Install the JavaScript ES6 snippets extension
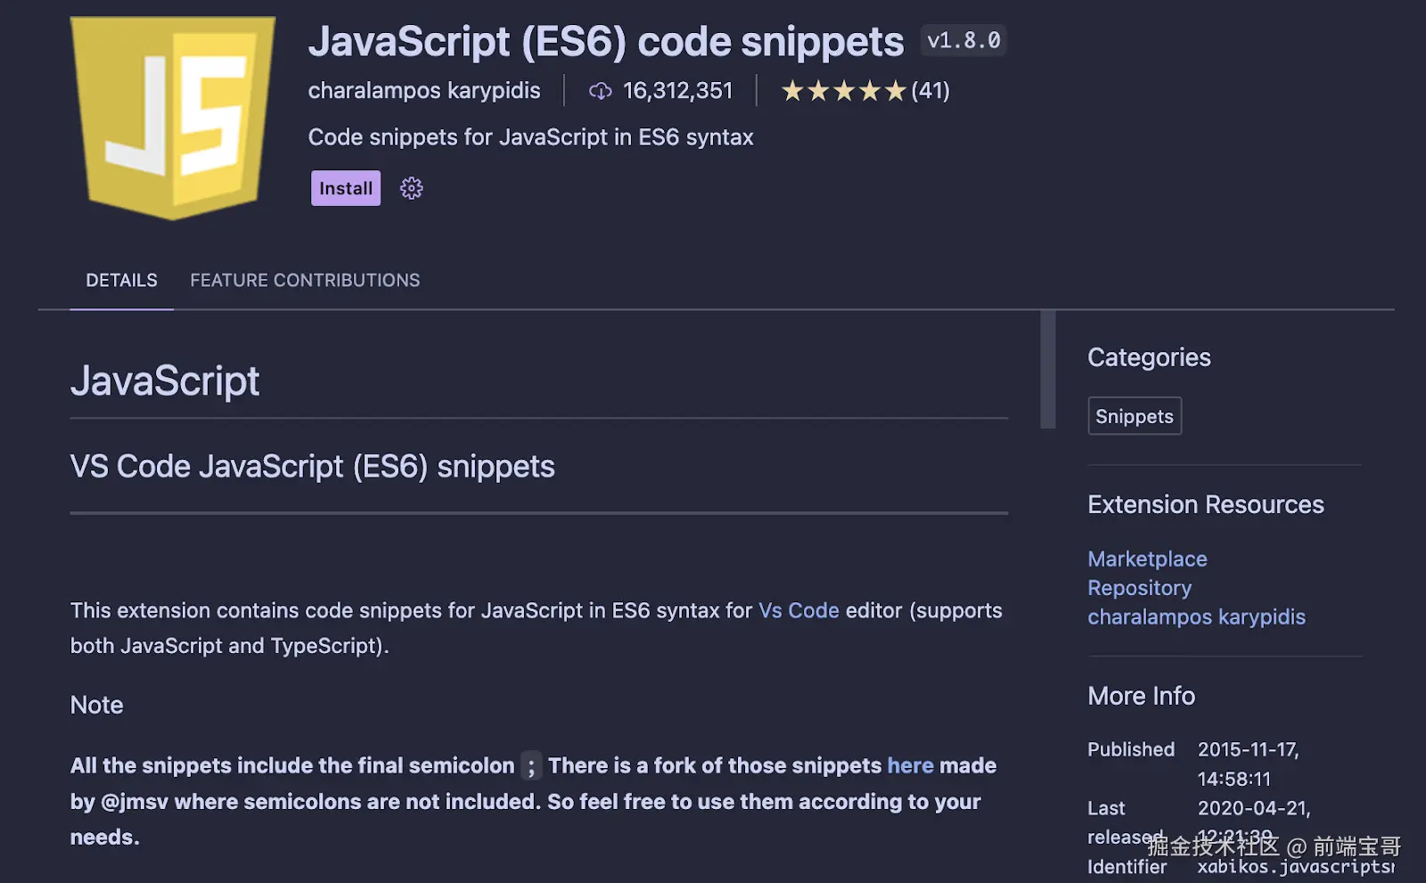 [346, 188]
